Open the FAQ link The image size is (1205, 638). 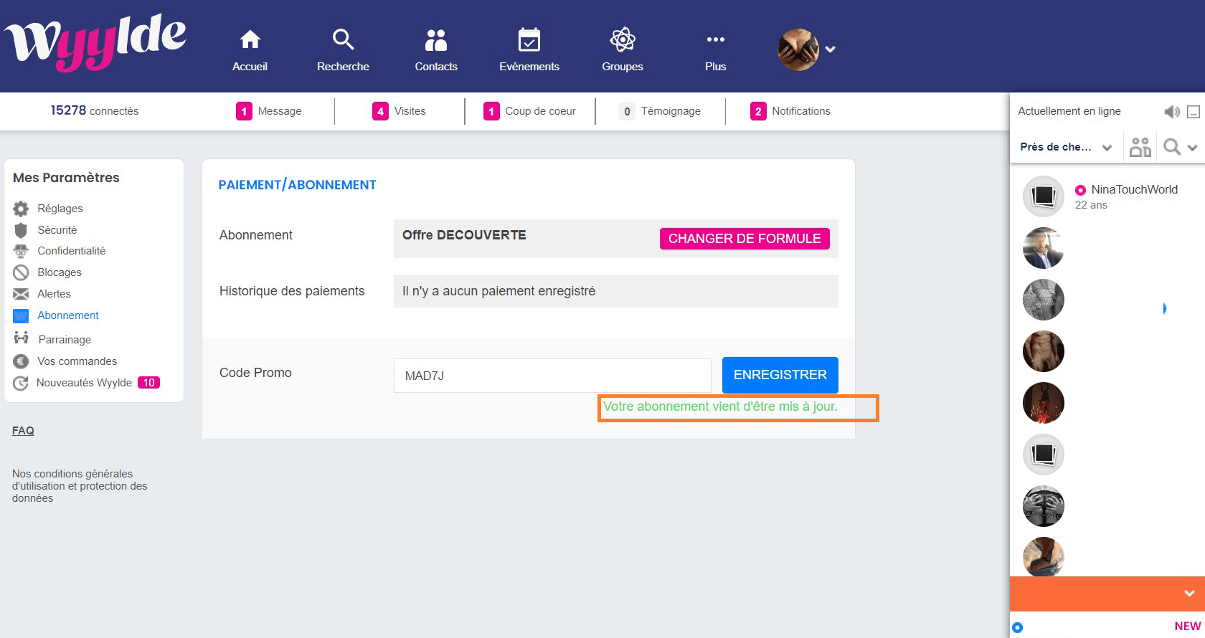(23, 431)
